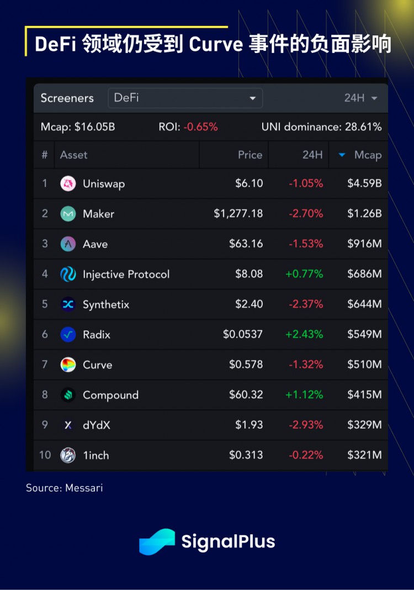Screen dimensions: 414x590
Task: Click the Curve rainbow icon
Action: [68, 365]
